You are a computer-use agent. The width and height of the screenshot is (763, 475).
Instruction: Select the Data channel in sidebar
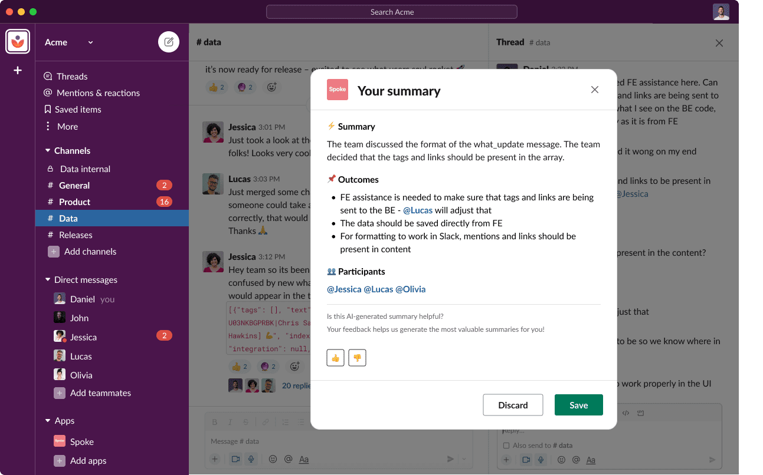pos(112,219)
